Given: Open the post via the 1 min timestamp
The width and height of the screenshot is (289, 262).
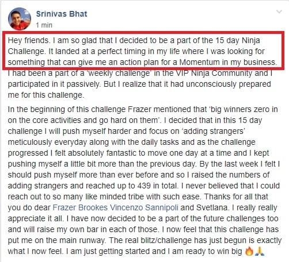Looking at the screenshot, I should 44,25.
